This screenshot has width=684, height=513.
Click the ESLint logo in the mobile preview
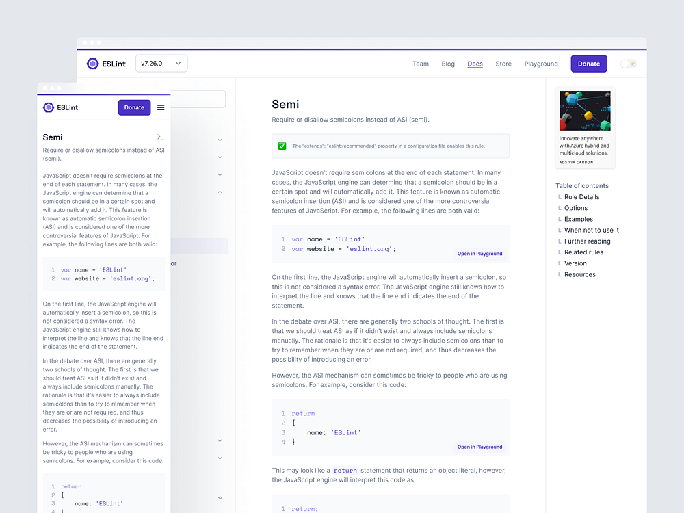[x=49, y=107]
